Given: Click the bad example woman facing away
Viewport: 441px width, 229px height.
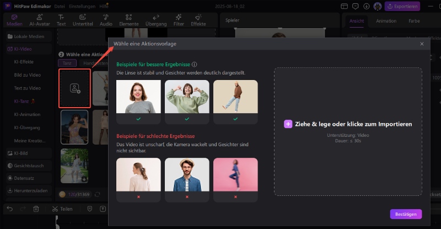Looking at the screenshot, I should 139,174.
